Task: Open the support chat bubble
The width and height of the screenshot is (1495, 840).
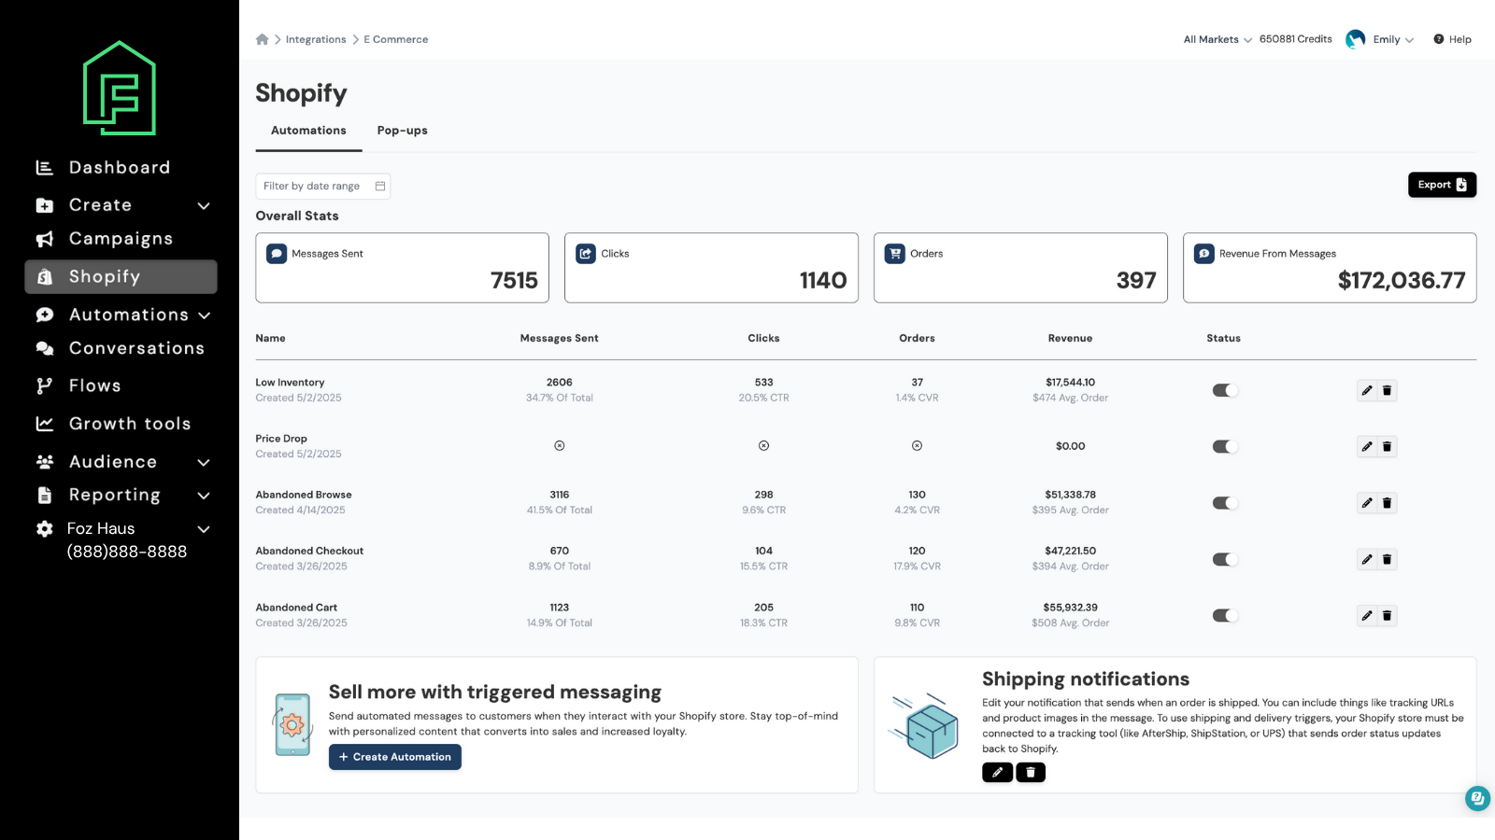Action: coord(1477,799)
